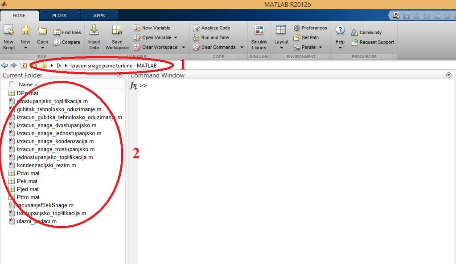Launch Find Files search
The height and width of the screenshot is (264, 456).
(67, 32)
